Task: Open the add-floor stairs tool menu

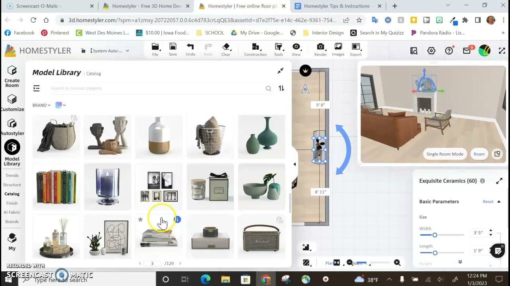Action: click(x=306, y=247)
